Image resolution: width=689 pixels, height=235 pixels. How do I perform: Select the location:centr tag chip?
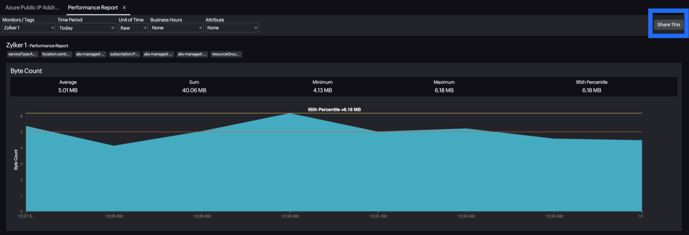coord(56,54)
